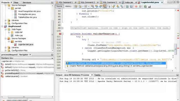The image size is (180, 101).
Task: Click the Find Previous Occurrence toolbar icon
Action: (96, 6)
